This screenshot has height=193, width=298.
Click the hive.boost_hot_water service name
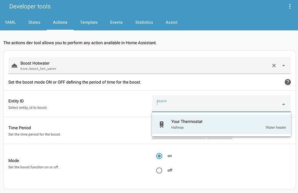click(38, 69)
